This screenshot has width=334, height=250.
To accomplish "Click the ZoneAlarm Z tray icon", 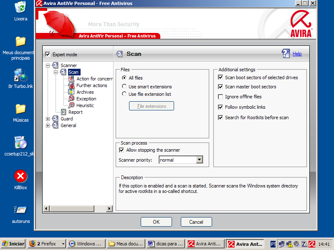I will (304, 244).
